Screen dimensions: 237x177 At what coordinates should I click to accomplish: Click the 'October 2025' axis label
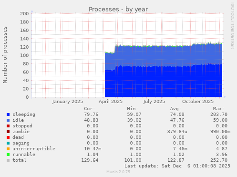(198, 102)
